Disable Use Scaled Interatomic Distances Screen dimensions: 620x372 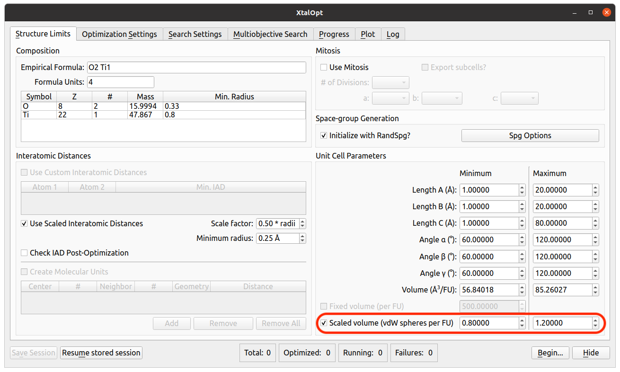click(x=25, y=223)
